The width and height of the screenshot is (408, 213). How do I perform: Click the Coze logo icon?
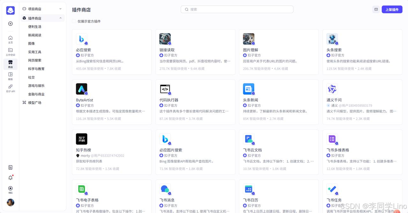click(x=11, y=10)
